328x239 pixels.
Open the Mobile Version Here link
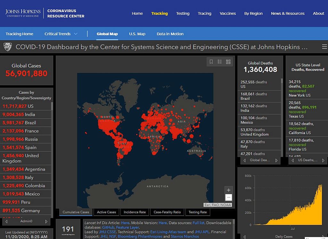click(x=162, y=223)
